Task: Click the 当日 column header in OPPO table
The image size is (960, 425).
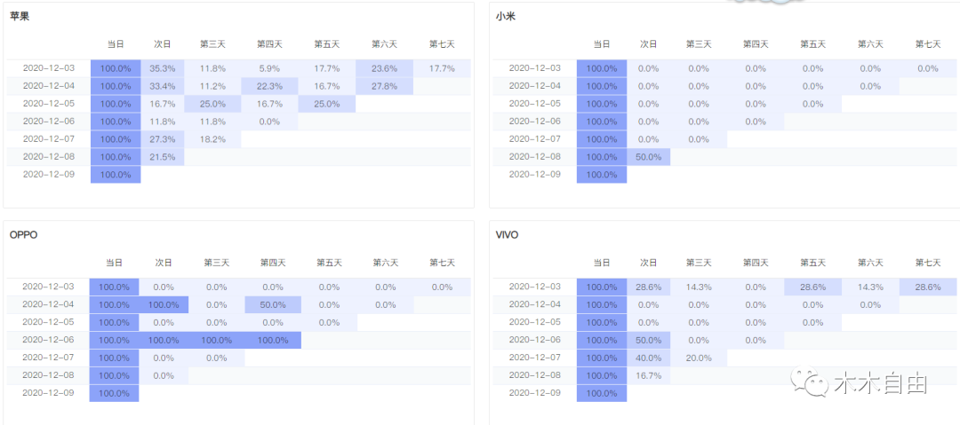Action: pyautogui.click(x=115, y=263)
